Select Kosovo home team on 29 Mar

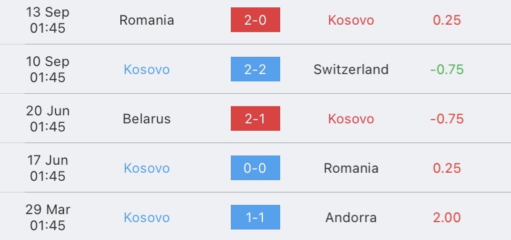pyautogui.click(x=147, y=218)
